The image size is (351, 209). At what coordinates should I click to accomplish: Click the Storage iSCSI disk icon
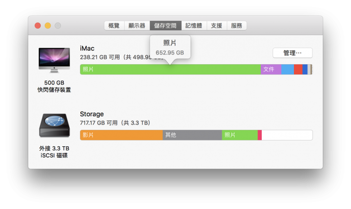(x=55, y=125)
